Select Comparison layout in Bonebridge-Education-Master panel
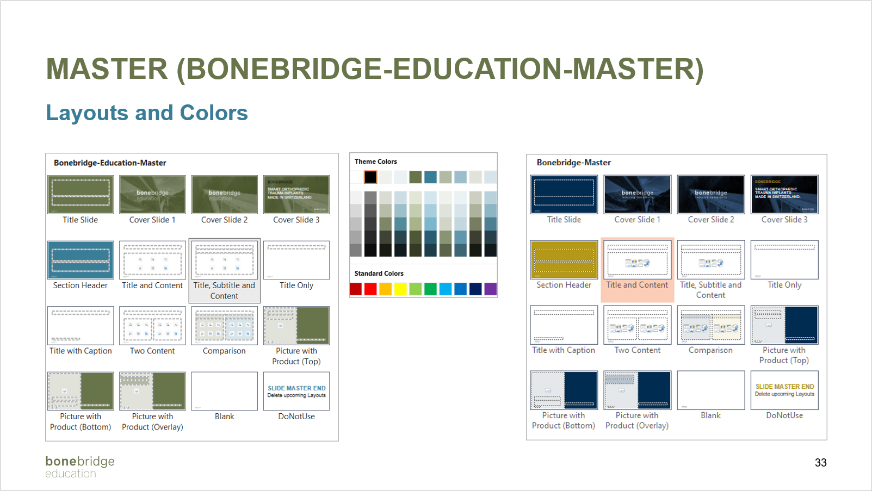This screenshot has width=872, height=491. coord(224,326)
